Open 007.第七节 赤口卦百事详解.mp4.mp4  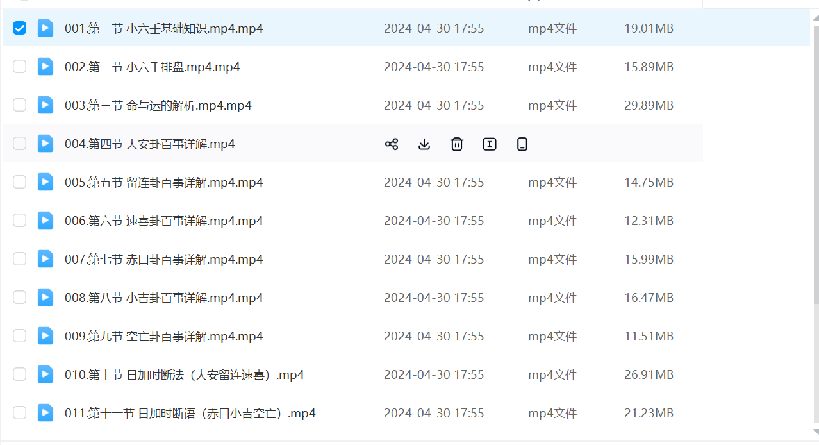click(163, 260)
